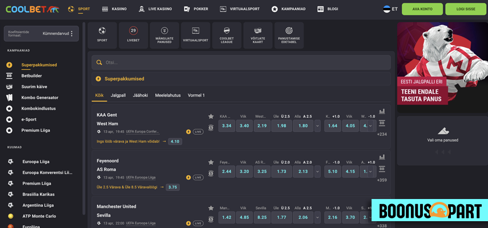Open Live Kasiino in top navigation
This screenshot has width=488, height=228.
[155, 9]
